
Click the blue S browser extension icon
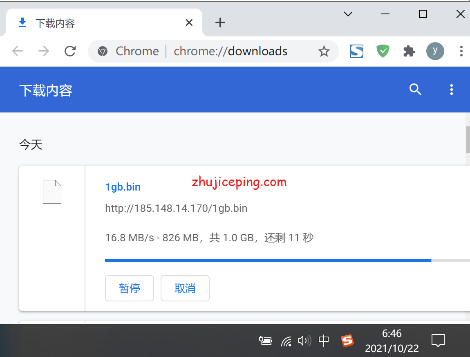pyautogui.click(x=356, y=51)
